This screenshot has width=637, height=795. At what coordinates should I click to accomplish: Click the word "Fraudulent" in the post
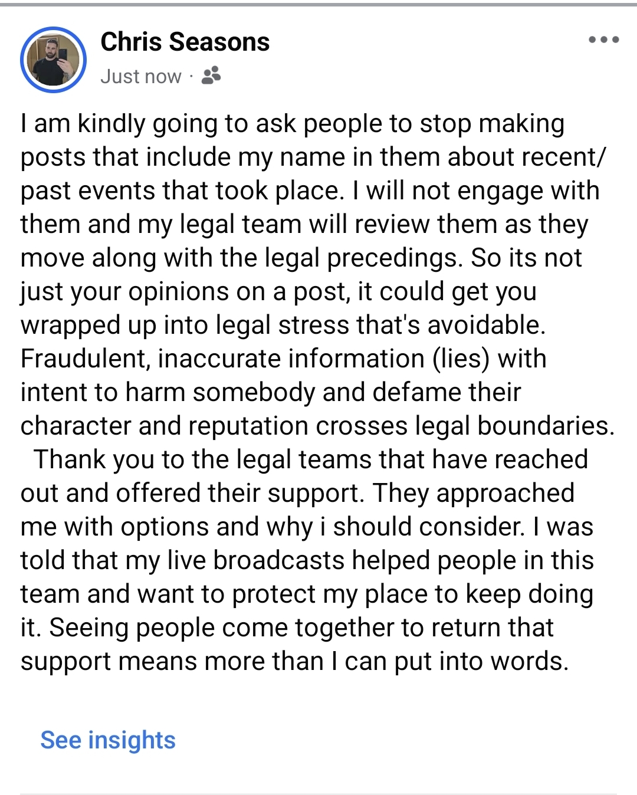pyautogui.click(x=84, y=359)
